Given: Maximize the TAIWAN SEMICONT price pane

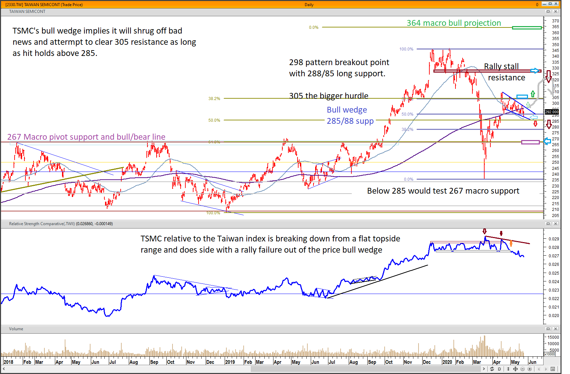Looking at the screenshot, I should point(548,12).
